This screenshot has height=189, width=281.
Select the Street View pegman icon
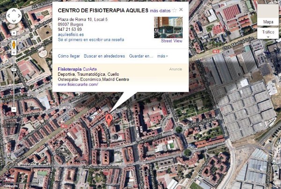click(x=14, y=44)
